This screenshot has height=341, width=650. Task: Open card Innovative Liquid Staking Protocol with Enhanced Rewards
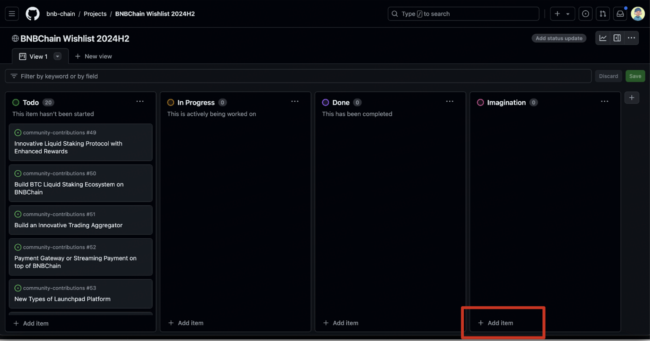point(68,147)
